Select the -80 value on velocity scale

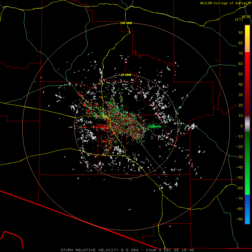tap(239, 209)
